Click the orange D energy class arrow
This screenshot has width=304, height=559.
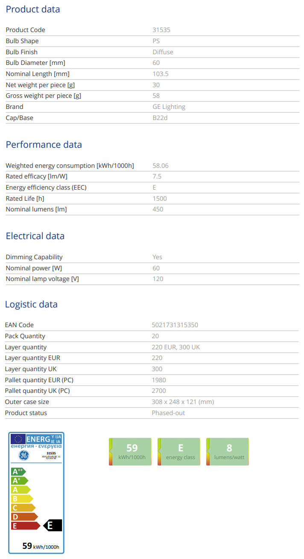pyautogui.click(x=24, y=517)
